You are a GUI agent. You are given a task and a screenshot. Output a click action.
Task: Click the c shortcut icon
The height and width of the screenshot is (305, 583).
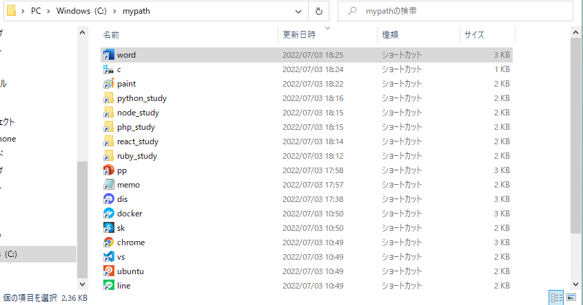tap(109, 69)
